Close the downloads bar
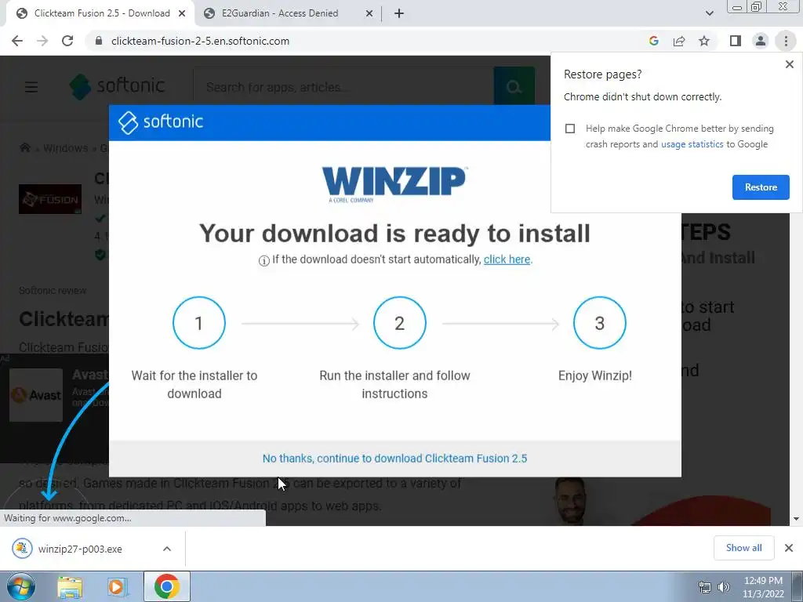803x602 pixels. coord(789,548)
